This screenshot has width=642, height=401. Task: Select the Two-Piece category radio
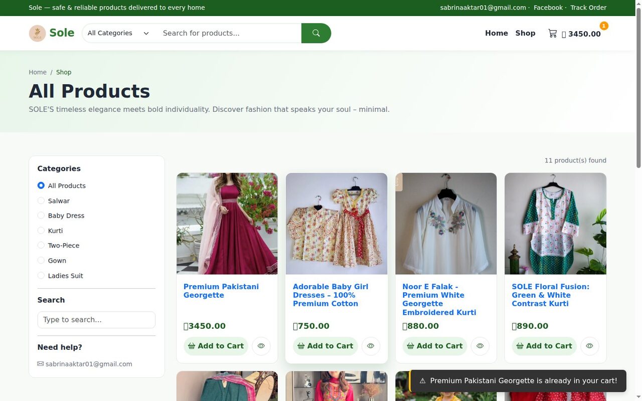(41, 245)
